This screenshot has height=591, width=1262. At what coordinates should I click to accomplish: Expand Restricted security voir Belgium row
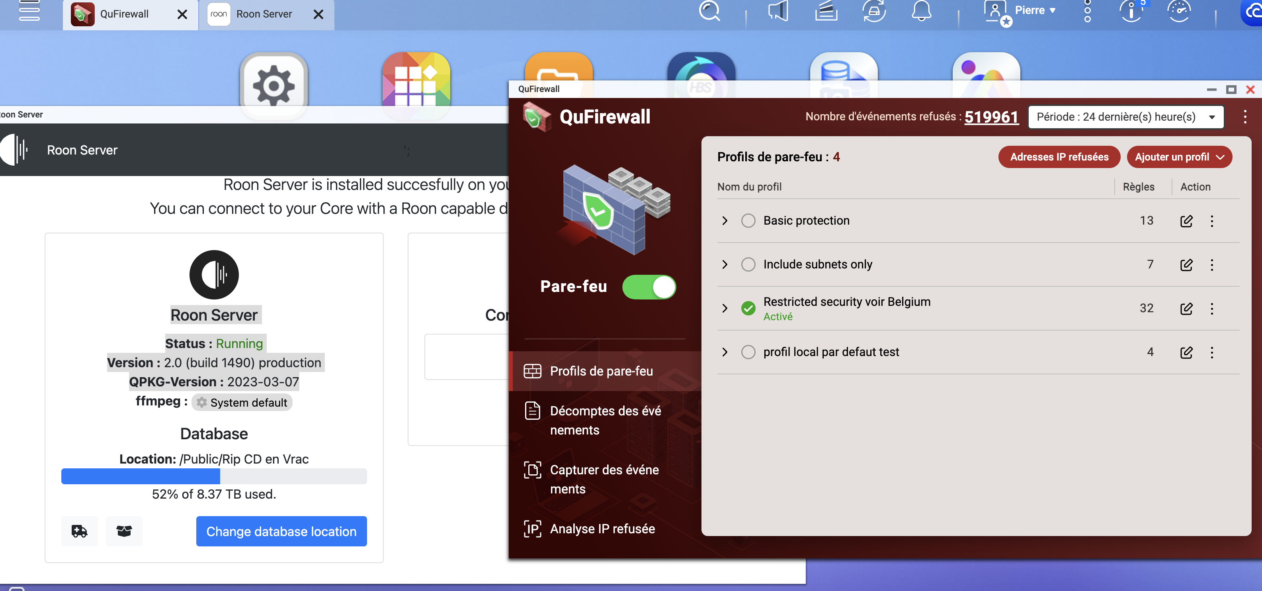click(x=725, y=308)
